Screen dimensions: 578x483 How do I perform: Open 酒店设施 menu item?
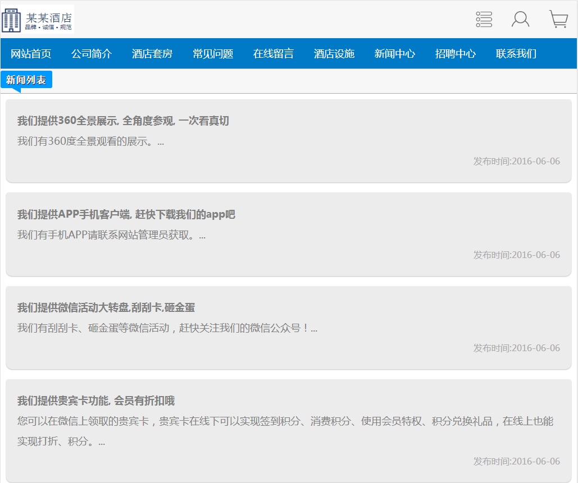334,54
